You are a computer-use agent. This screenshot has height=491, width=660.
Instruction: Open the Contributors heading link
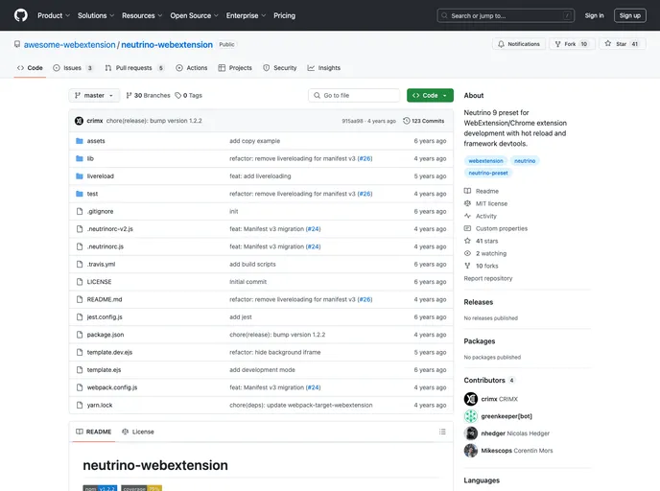coord(488,380)
